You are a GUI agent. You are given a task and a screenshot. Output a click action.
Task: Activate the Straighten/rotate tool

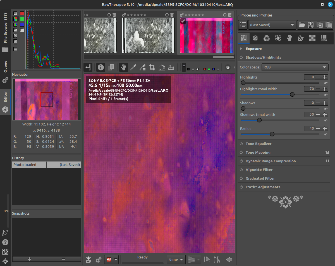(162, 67)
